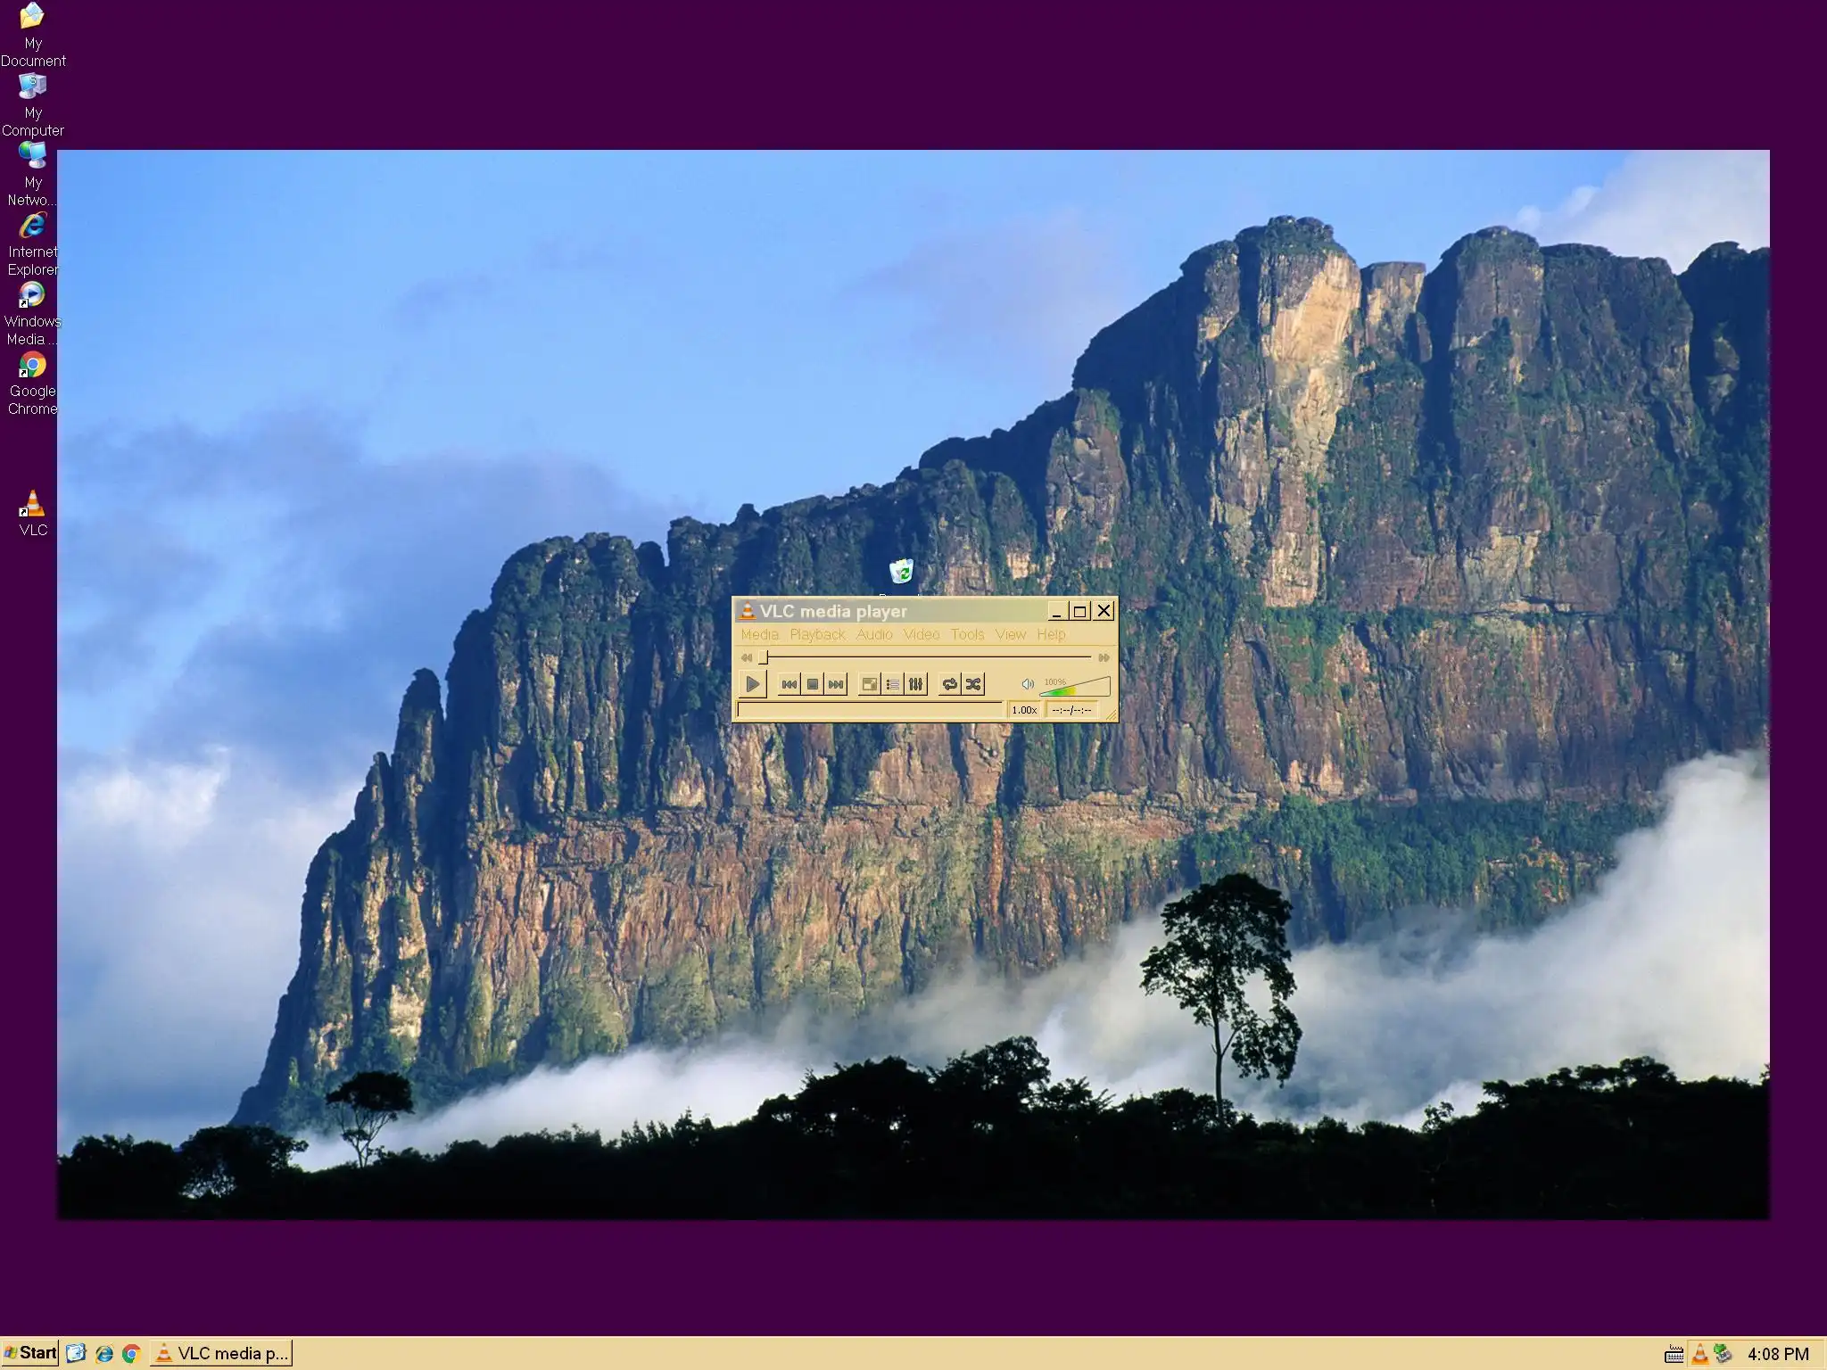Click the 1.00x playback speed label
The height and width of the screenshot is (1370, 1827).
pyautogui.click(x=1024, y=710)
